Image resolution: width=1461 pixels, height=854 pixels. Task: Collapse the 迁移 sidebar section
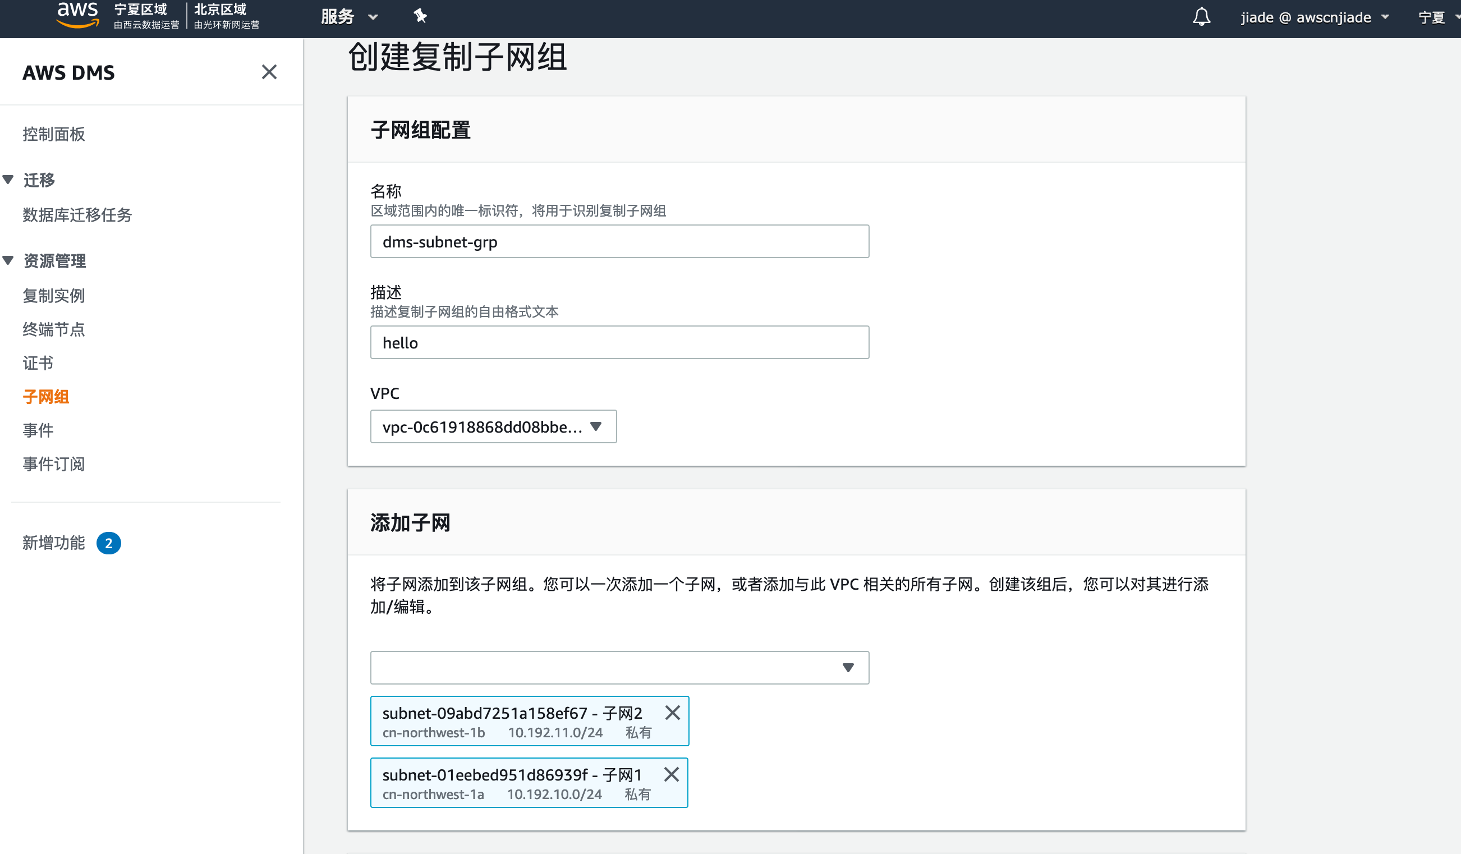click(x=8, y=180)
